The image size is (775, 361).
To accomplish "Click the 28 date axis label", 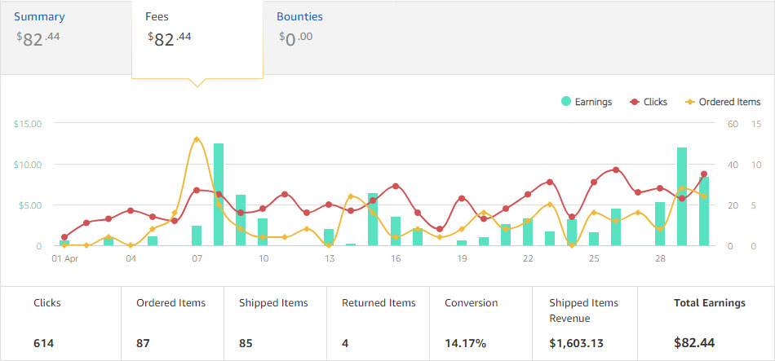I will pos(660,258).
